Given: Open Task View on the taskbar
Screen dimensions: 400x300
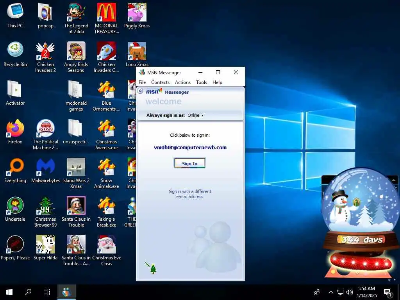Looking at the screenshot, I should click(47, 292).
